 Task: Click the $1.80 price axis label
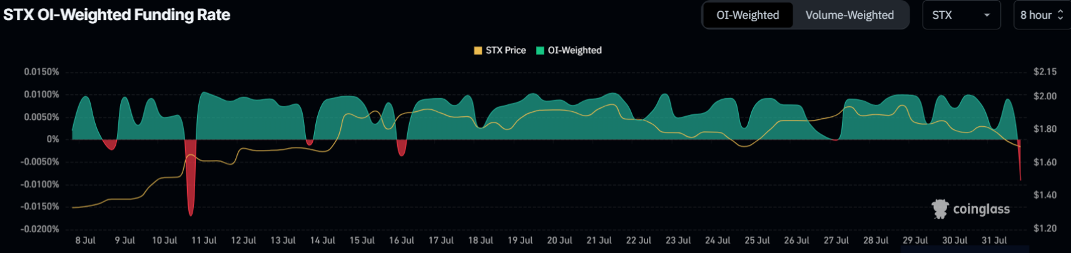(1045, 129)
